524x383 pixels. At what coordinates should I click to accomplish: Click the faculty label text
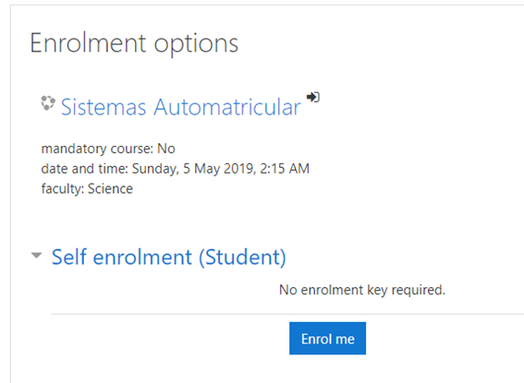(63, 189)
